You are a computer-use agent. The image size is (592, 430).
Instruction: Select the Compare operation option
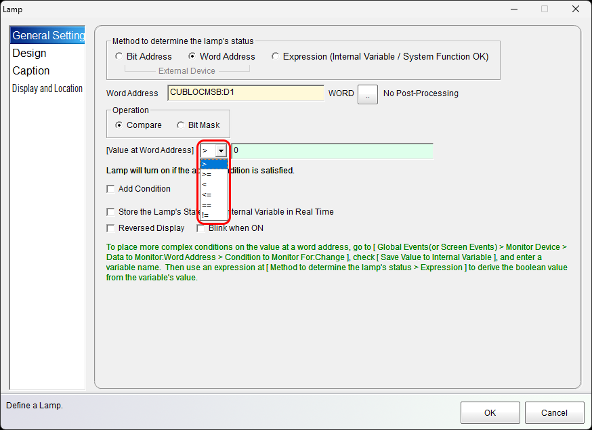click(119, 125)
